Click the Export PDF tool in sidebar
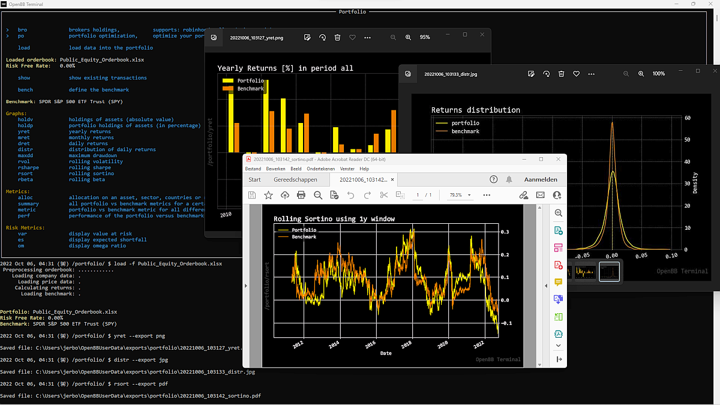The width and height of the screenshot is (720, 405). [558, 230]
